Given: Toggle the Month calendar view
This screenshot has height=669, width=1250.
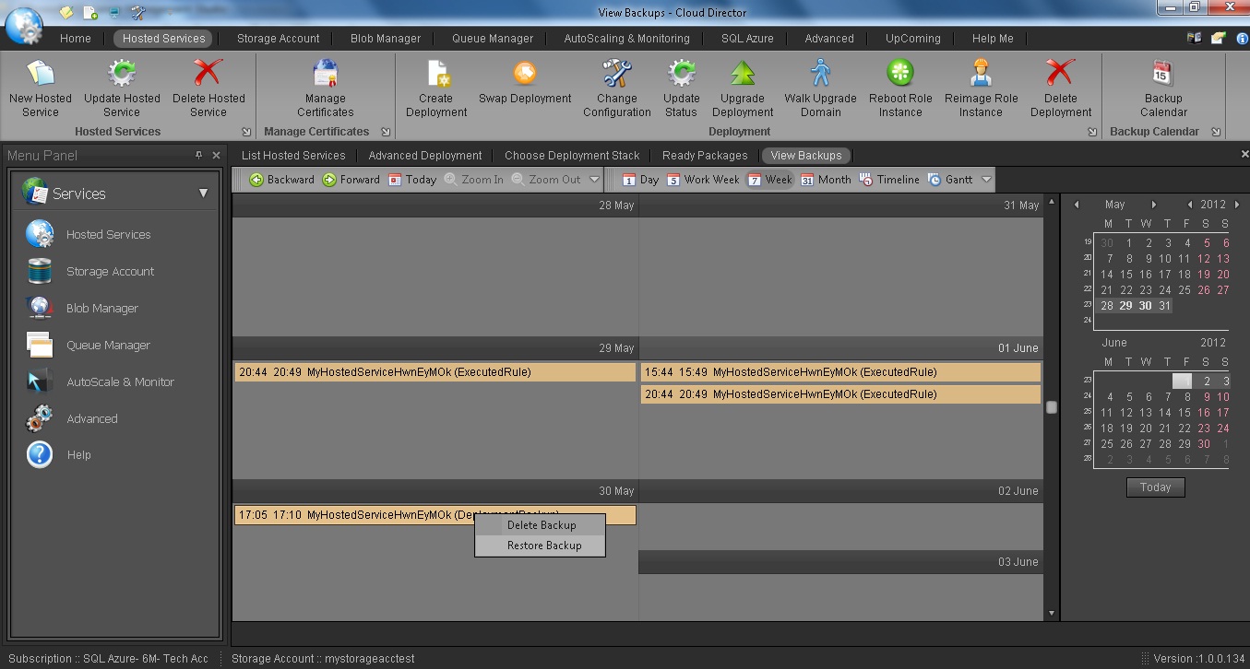Looking at the screenshot, I should point(826,180).
